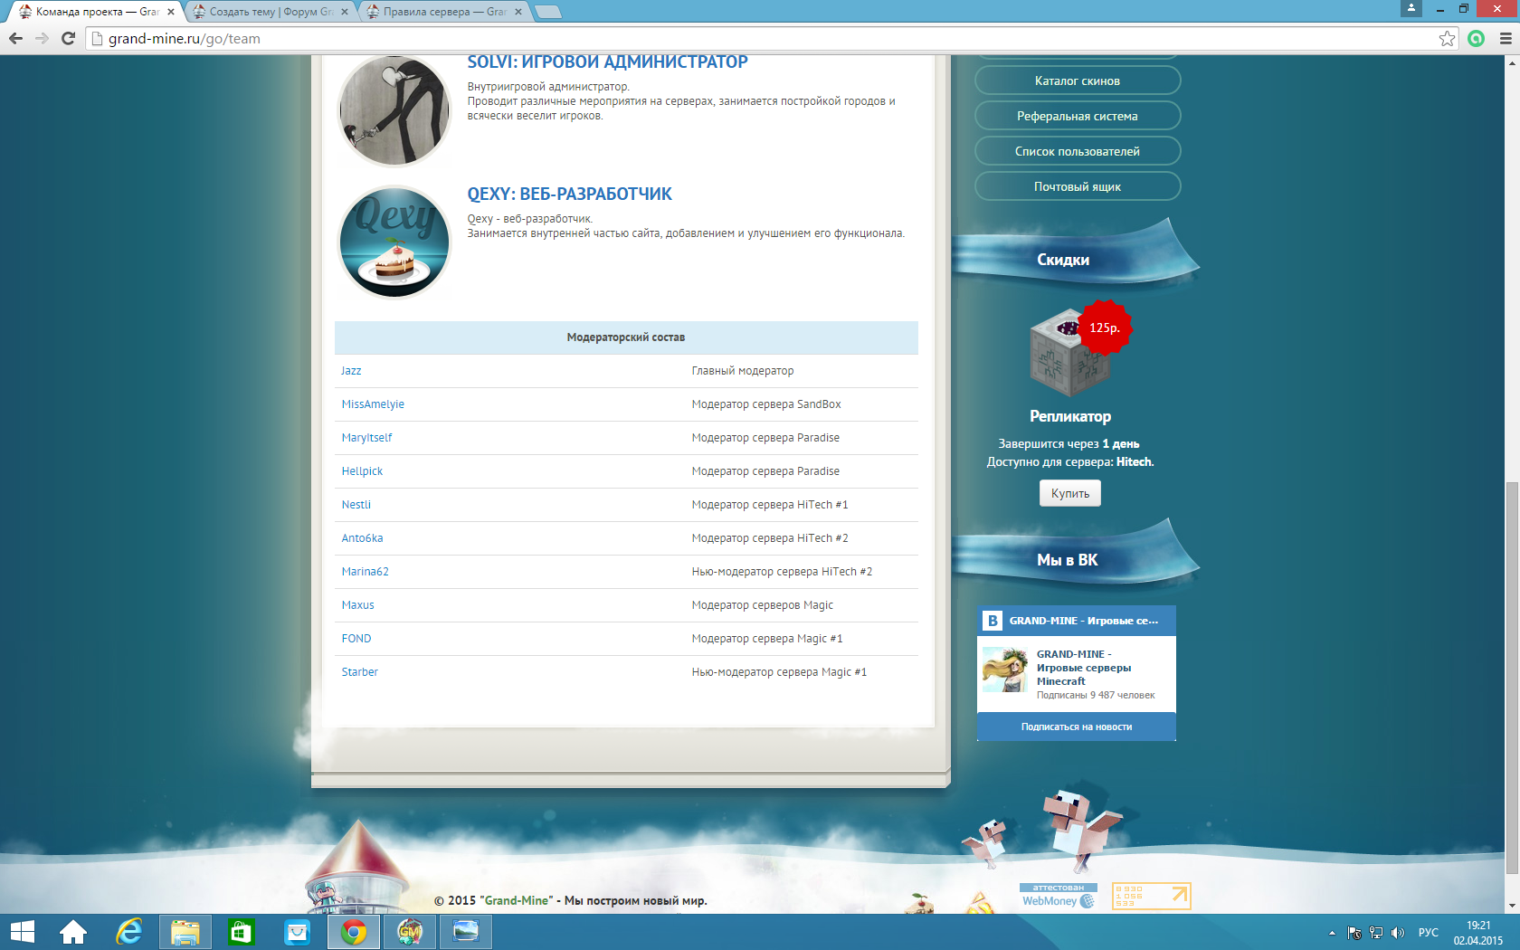Open Hellpick's profile link

click(x=362, y=471)
